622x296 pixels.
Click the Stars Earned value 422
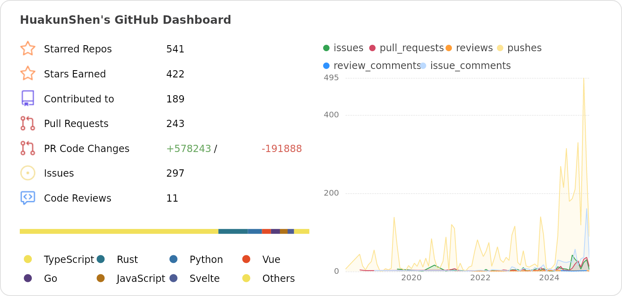click(x=175, y=74)
